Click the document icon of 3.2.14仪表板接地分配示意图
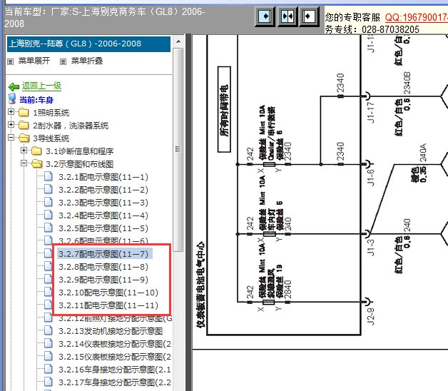The height and width of the screenshot is (391, 448). point(49,343)
